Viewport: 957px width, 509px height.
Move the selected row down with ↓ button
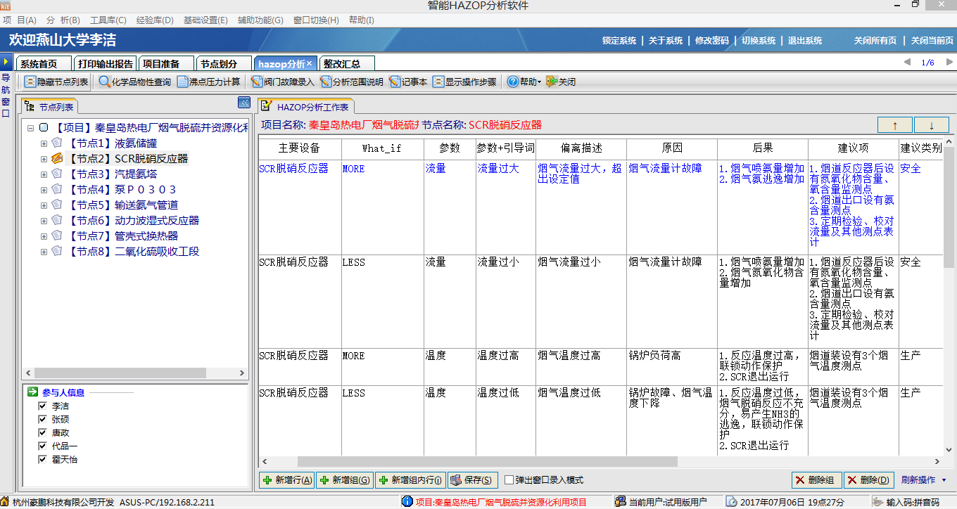tap(932, 125)
